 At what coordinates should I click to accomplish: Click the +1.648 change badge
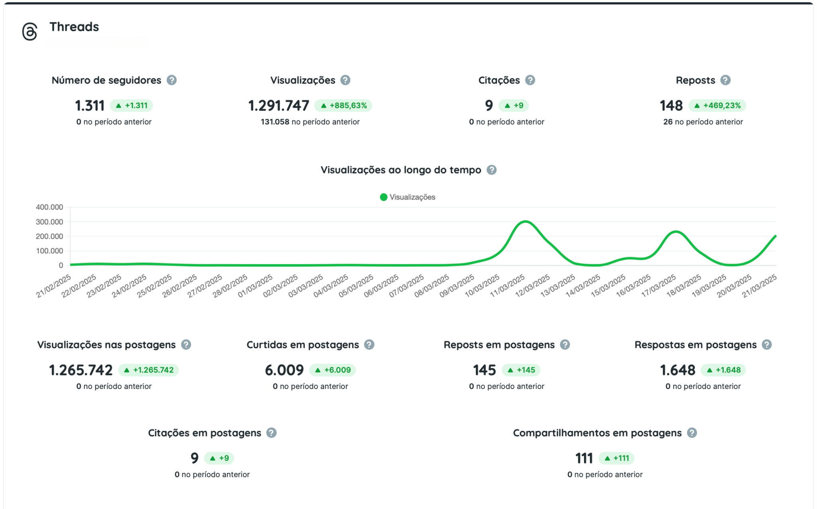tap(723, 370)
